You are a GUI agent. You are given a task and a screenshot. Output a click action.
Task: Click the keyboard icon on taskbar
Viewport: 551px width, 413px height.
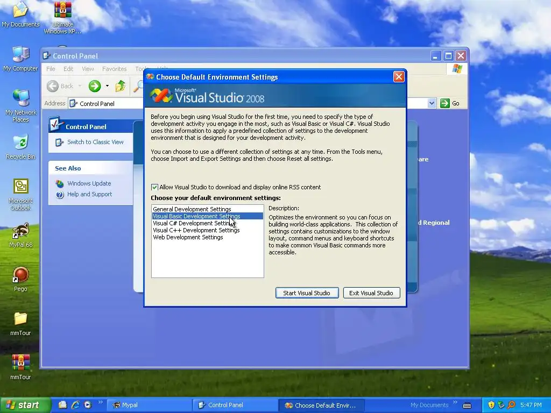pos(467,405)
